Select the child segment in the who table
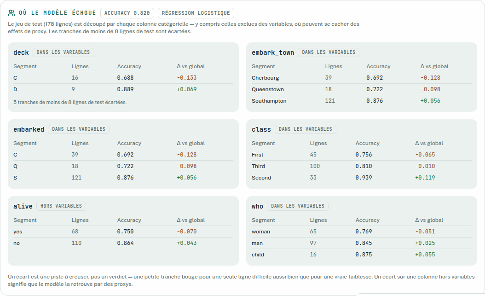 click(258, 255)
